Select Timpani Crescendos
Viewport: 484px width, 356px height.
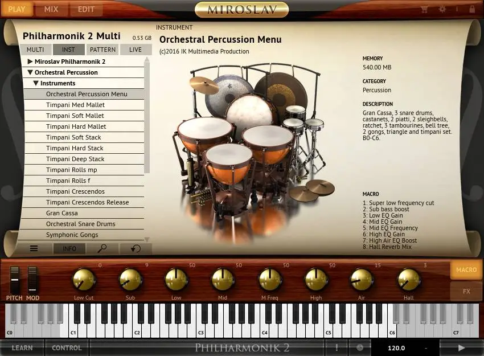pos(84,191)
